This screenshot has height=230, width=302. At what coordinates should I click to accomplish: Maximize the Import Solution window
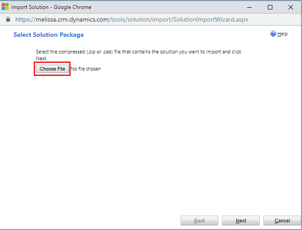coord(270,7)
